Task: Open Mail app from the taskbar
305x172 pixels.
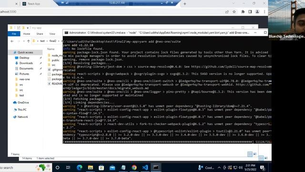Action: 112,168
